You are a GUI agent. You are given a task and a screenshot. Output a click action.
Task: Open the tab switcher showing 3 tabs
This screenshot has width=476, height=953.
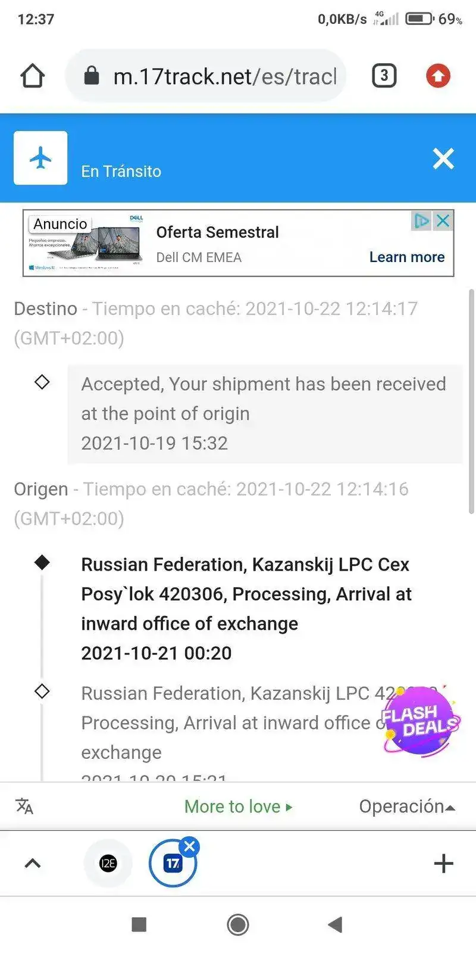pos(384,76)
